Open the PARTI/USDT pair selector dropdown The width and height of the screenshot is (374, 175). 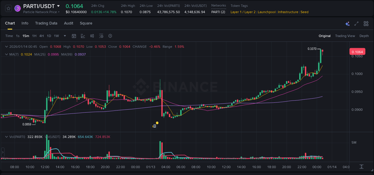pos(59,6)
